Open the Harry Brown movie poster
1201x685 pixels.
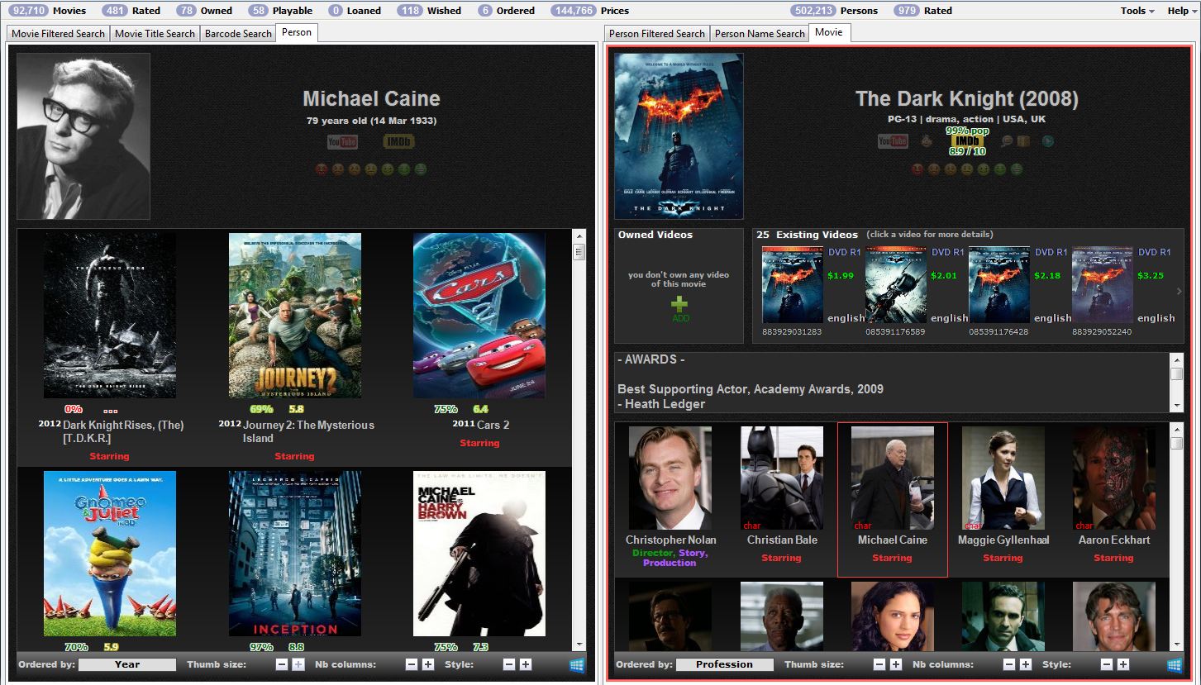coord(479,554)
